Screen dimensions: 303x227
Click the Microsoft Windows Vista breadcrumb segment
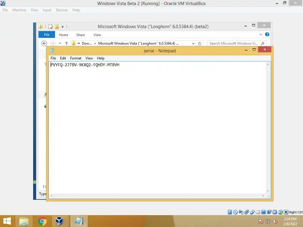138,43
